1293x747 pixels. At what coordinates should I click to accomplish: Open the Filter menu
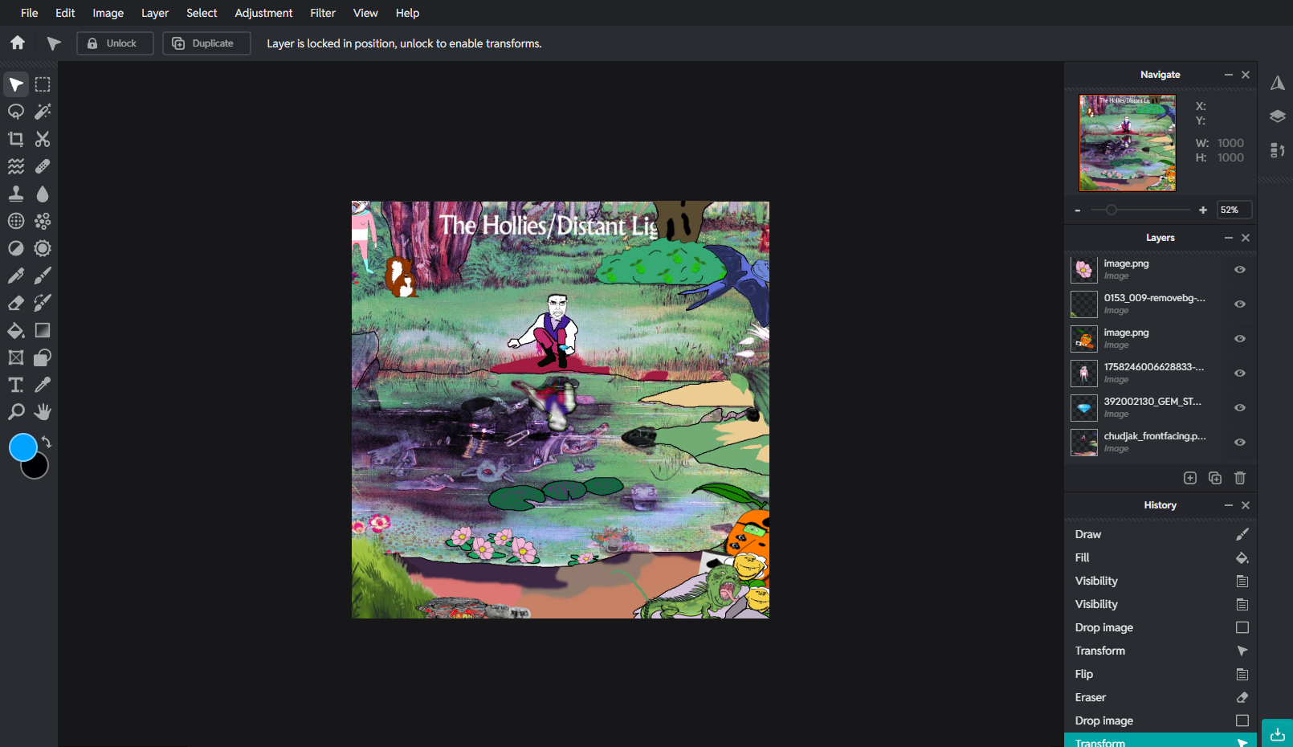tap(323, 13)
